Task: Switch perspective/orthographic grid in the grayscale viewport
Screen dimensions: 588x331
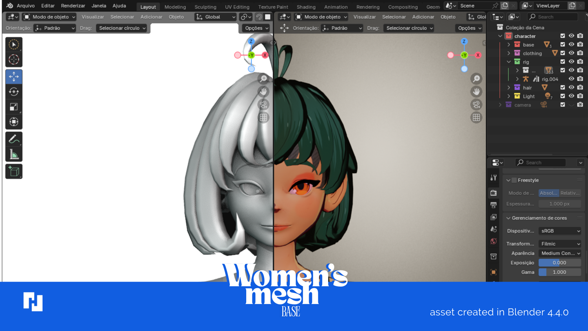Action: 263,118
